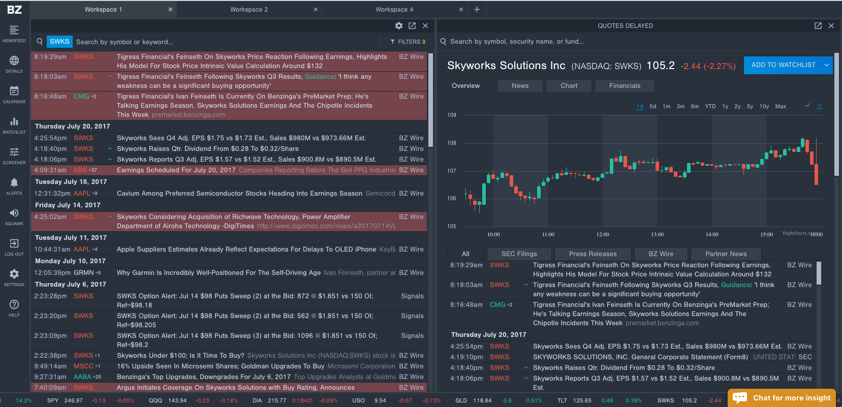Pop out the newsfeed panel
The height and width of the screenshot is (407, 842).
coord(412,25)
